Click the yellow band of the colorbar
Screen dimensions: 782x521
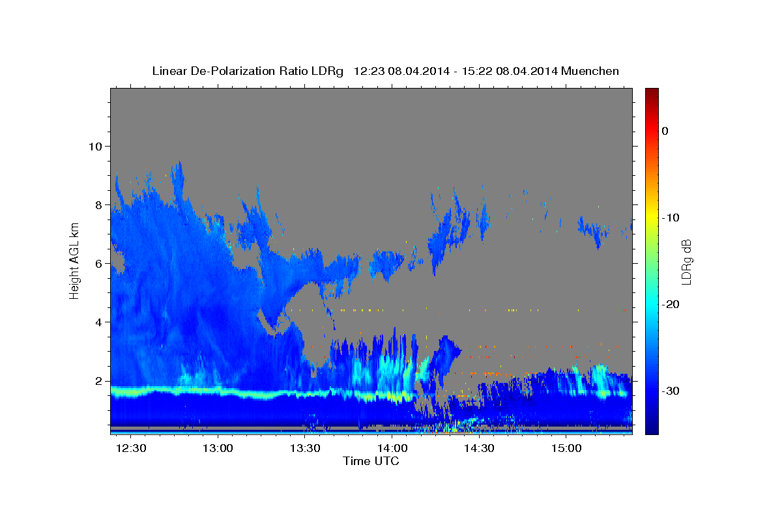[x=652, y=218]
